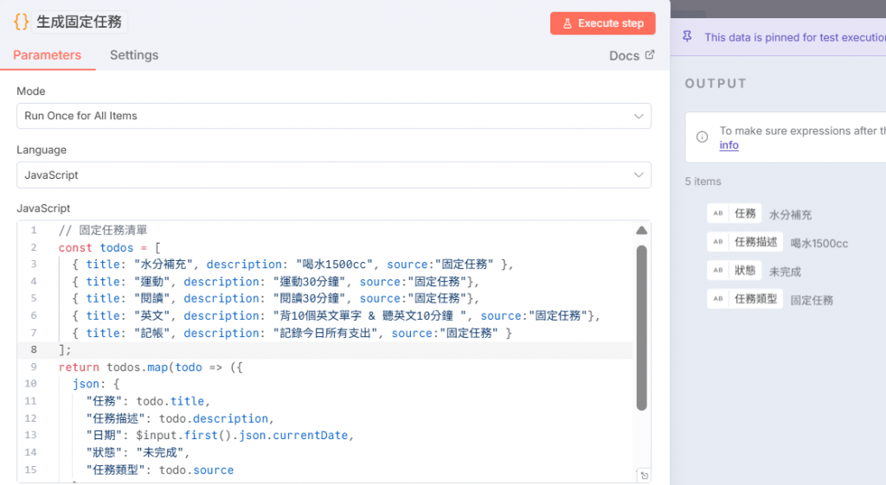Viewport: 886px width, 485px height.
Task: Click the AB type icon for 任務類型 field
Action: 717,298
